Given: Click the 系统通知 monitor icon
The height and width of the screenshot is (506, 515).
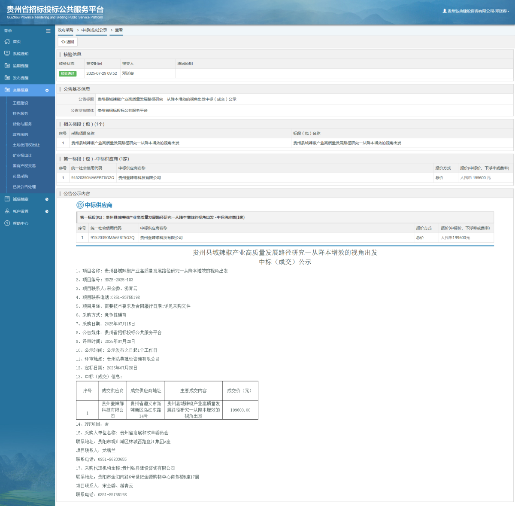Looking at the screenshot, I should [x=7, y=54].
